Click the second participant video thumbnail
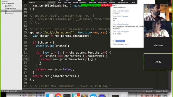This screenshot has width=173, height=97. tap(158, 29)
